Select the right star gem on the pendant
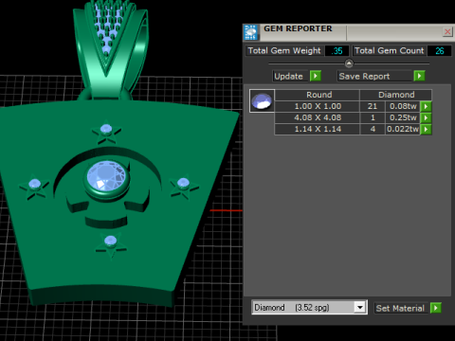Screen dimensions: 455x341 (183, 183)
